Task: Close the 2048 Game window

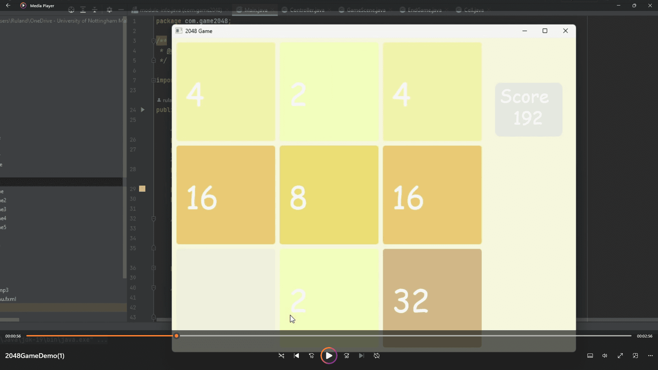Action: (565, 31)
